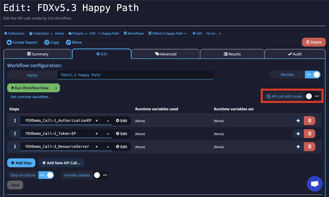Click reorder handle for Call-3_ResourceServer step

(15, 147)
